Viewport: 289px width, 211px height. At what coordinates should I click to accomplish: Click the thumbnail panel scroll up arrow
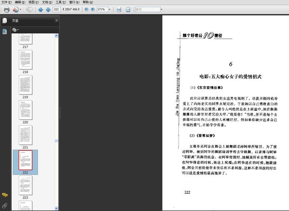[56, 36]
